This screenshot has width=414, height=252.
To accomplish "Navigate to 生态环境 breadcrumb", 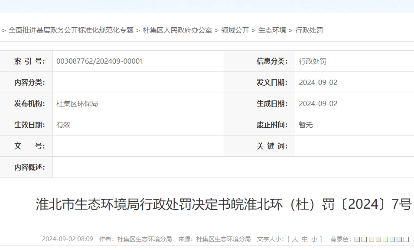I will pyautogui.click(x=272, y=30).
